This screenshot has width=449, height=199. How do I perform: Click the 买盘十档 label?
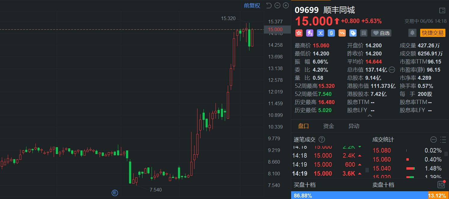(305, 185)
